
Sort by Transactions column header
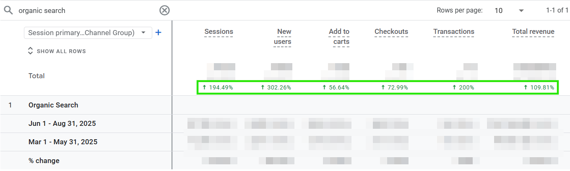click(453, 32)
